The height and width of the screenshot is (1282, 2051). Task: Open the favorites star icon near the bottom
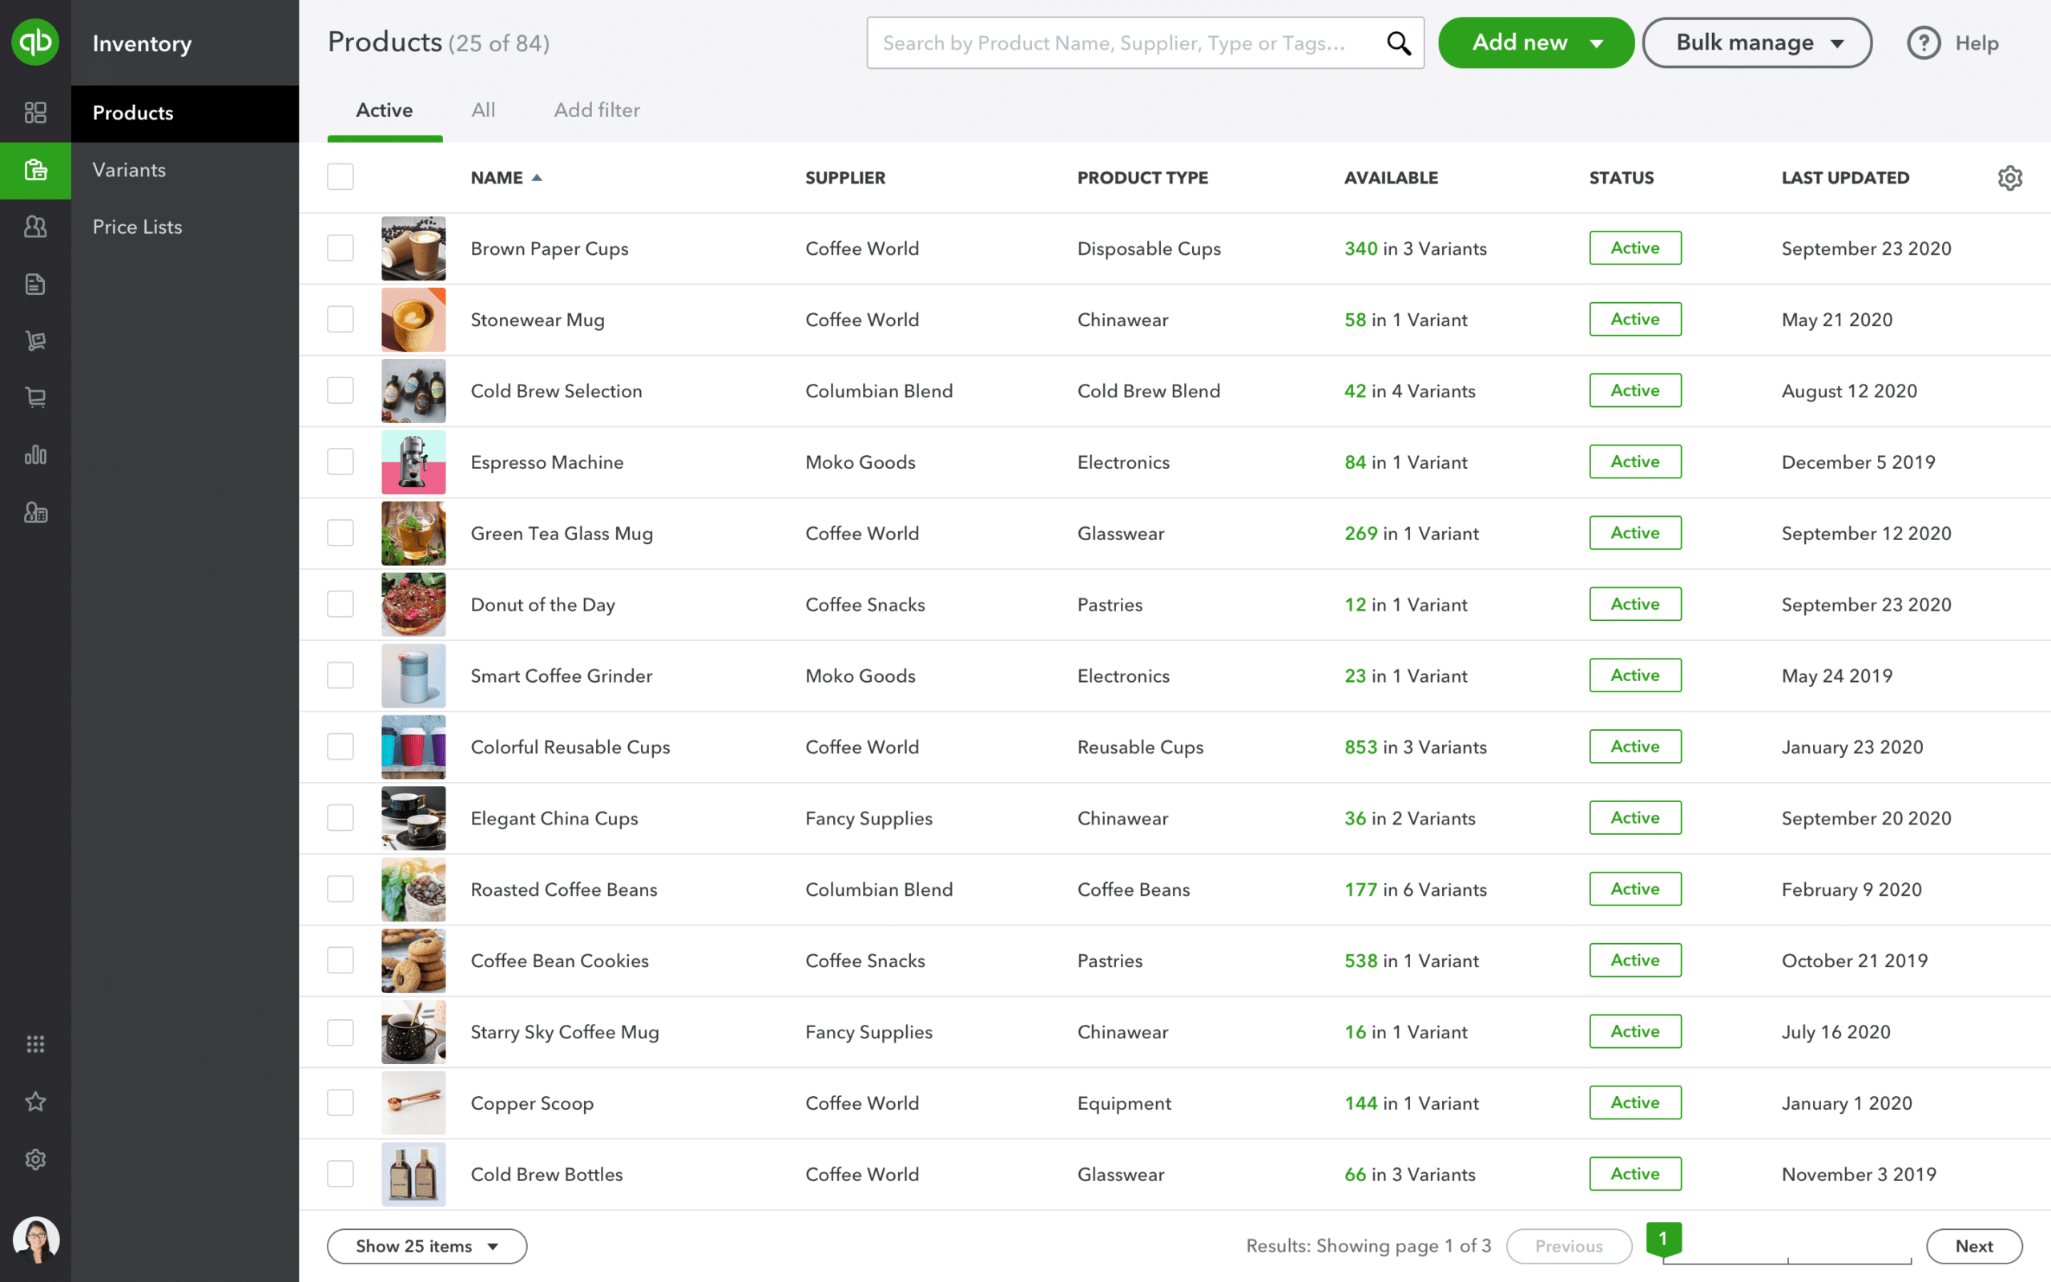tap(35, 1102)
